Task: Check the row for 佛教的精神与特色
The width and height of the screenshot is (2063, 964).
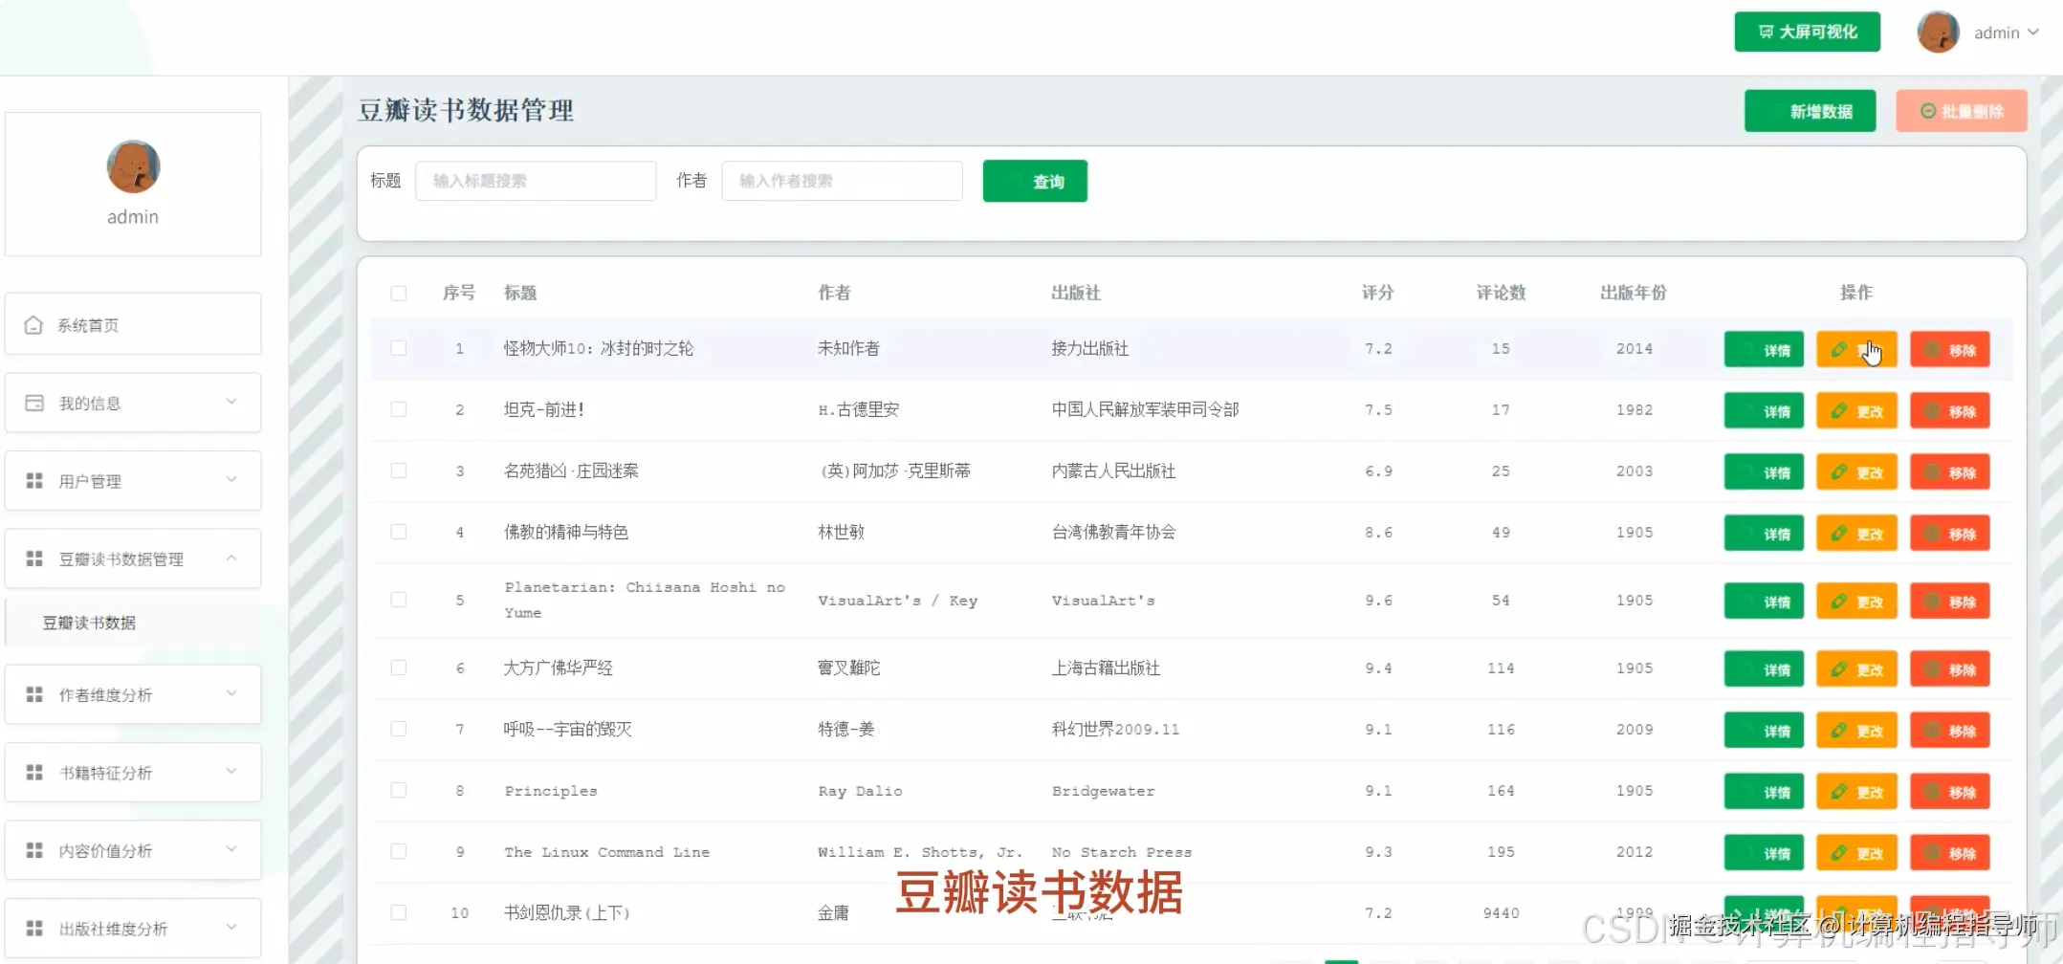Action: click(x=399, y=532)
